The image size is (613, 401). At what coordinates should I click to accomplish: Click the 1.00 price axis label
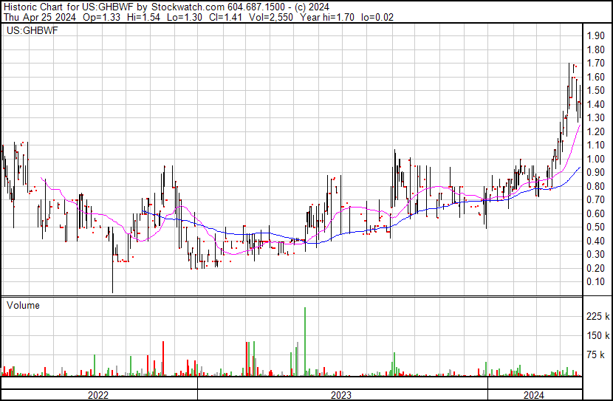coord(597,160)
